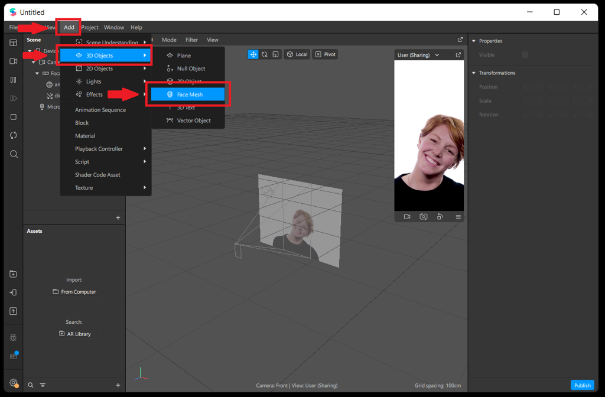Image resolution: width=605 pixels, height=397 pixels.
Task: Open the Project menu
Action: [x=90, y=27]
